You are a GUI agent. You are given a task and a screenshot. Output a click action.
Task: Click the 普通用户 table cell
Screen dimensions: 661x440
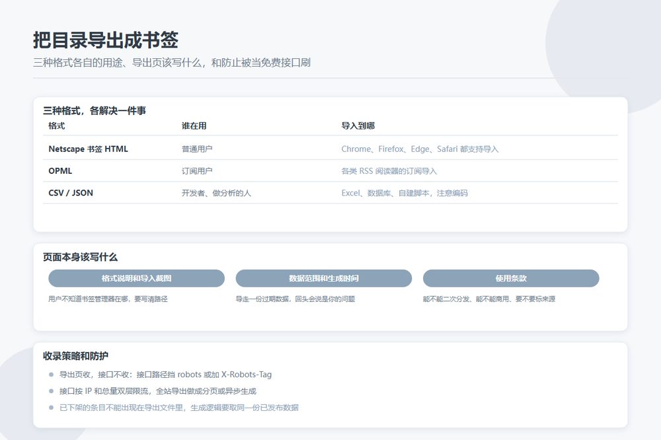click(197, 149)
